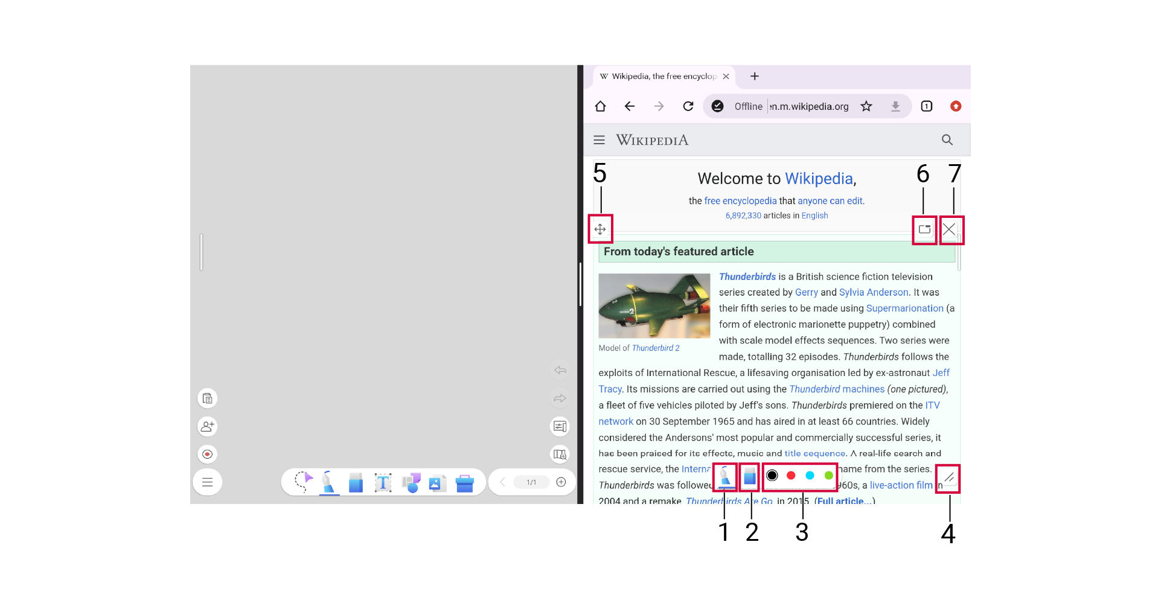Select the eraser in the floating annotation bar
The width and height of the screenshot is (1161, 606).
(x=750, y=477)
